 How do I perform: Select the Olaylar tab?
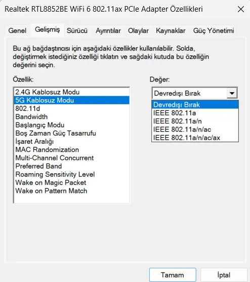tap(138, 30)
